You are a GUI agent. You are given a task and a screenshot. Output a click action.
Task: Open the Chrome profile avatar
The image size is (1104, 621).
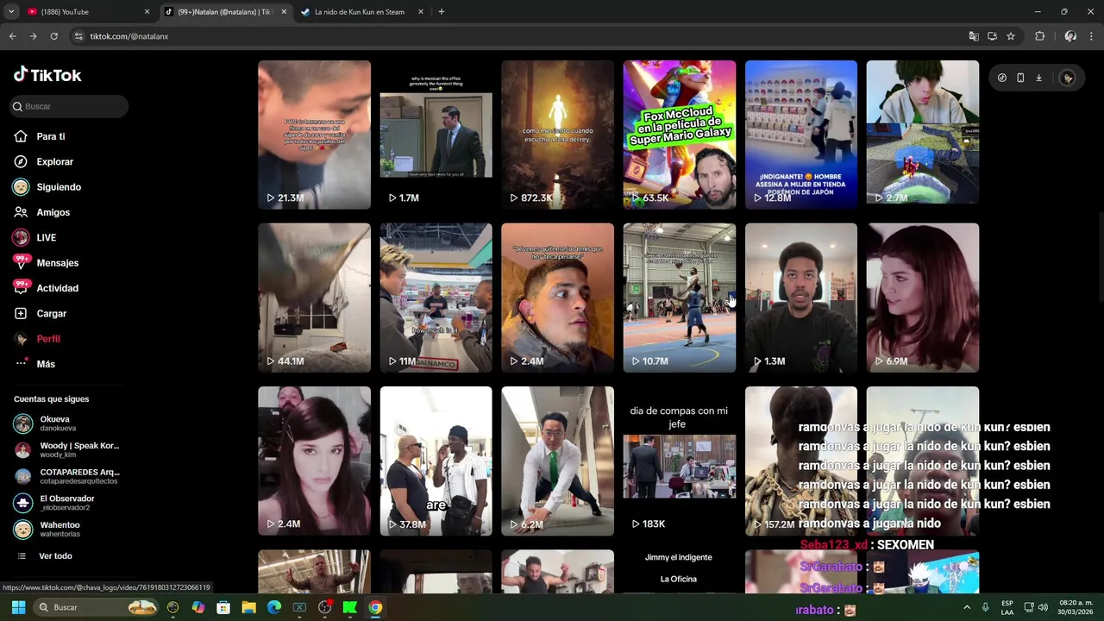1070,36
